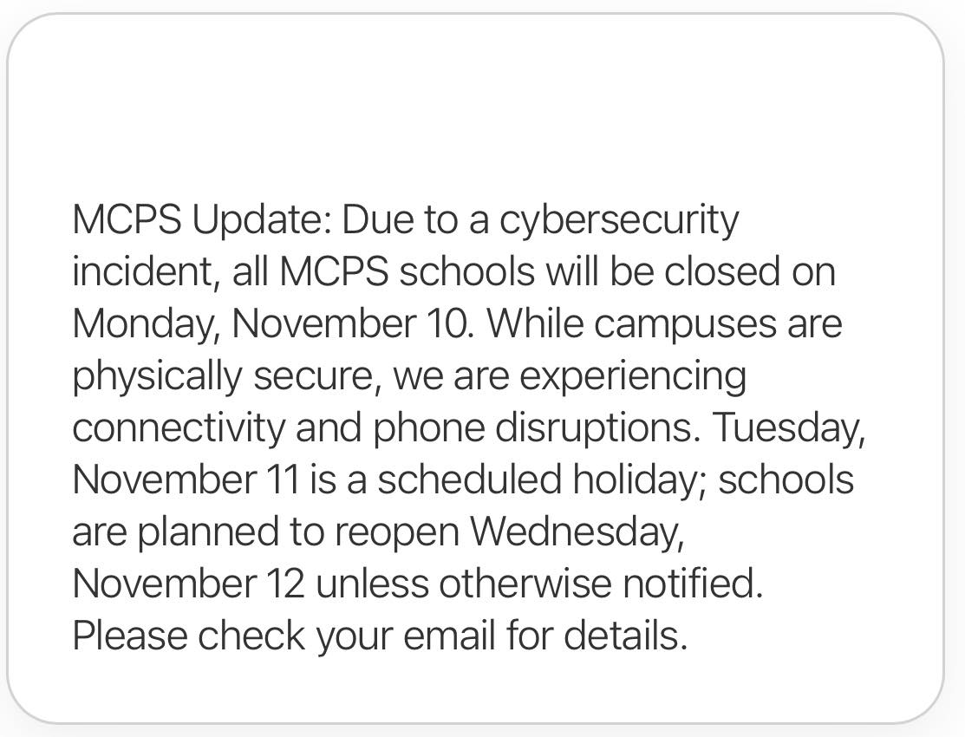Click the phrase 'unless otherwise notified'

539,584
